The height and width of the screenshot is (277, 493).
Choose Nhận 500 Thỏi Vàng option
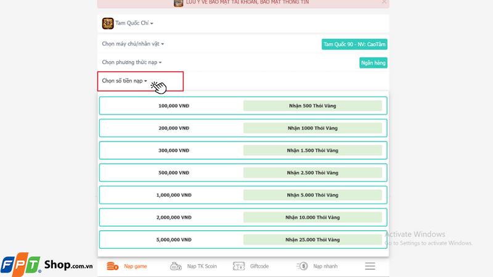(312, 106)
